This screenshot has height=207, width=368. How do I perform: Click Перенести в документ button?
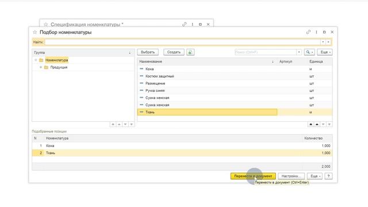pos(253,176)
